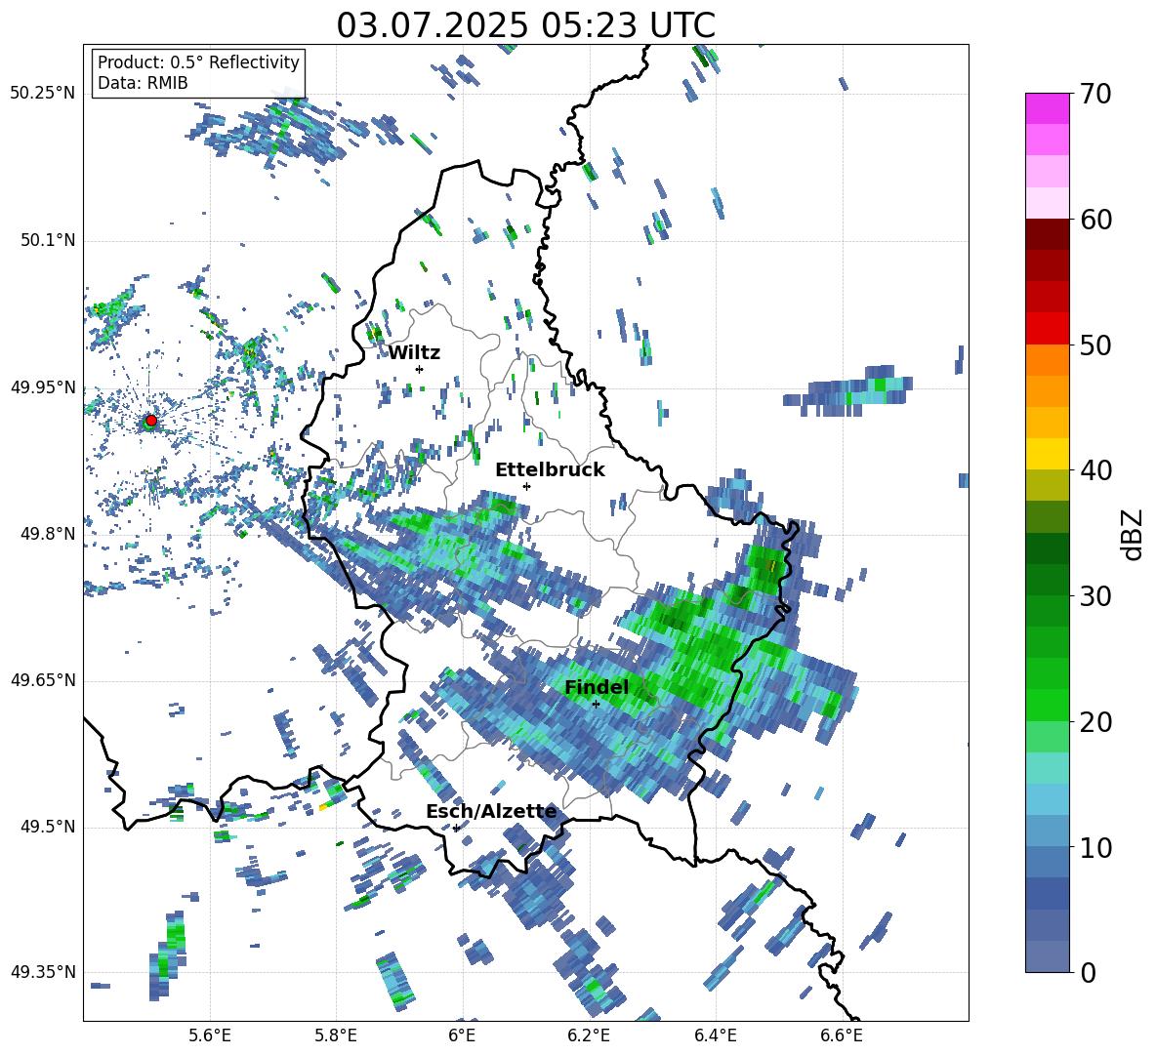Click the 'Data: RMIB' text
Image resolution: width=1156 pixels, height=1055 pixels.
pos(143,83)
